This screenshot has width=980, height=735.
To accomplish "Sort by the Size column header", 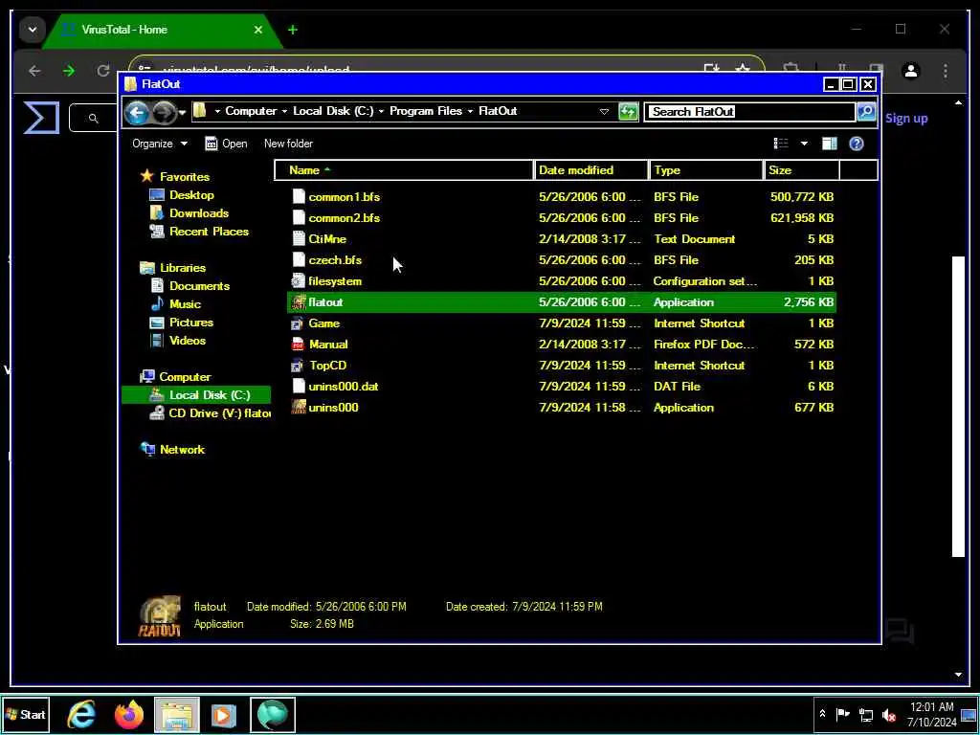I will tap(801, 170).
